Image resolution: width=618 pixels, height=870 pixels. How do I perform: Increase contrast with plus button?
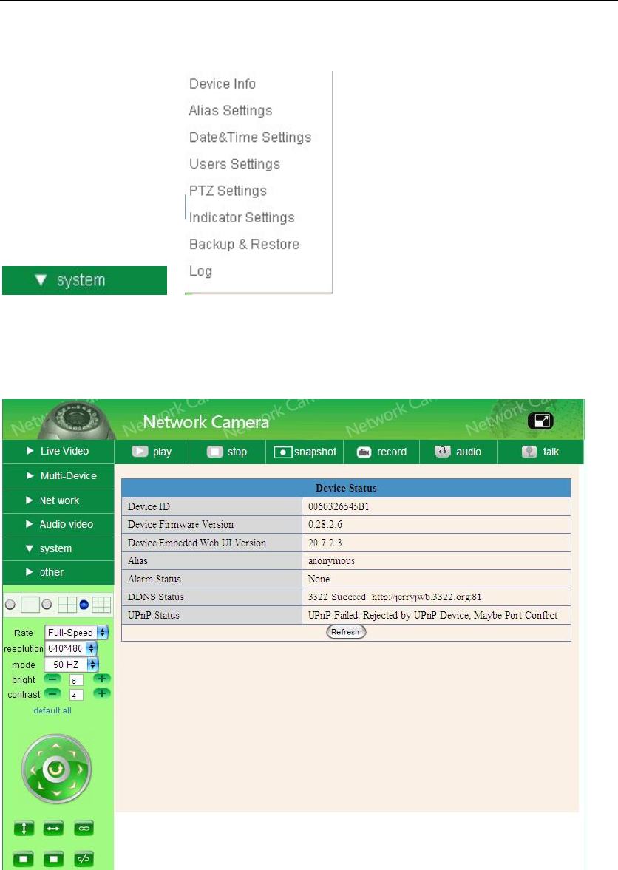pyautogui.click(x=102, y=693)
